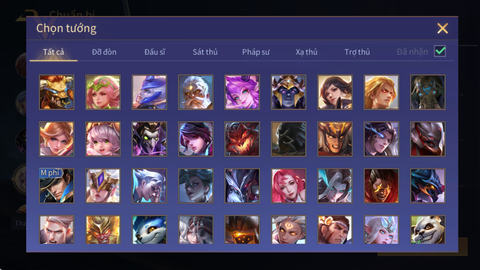Toggle the "Đã nhận" checkbox

point(440,51)
